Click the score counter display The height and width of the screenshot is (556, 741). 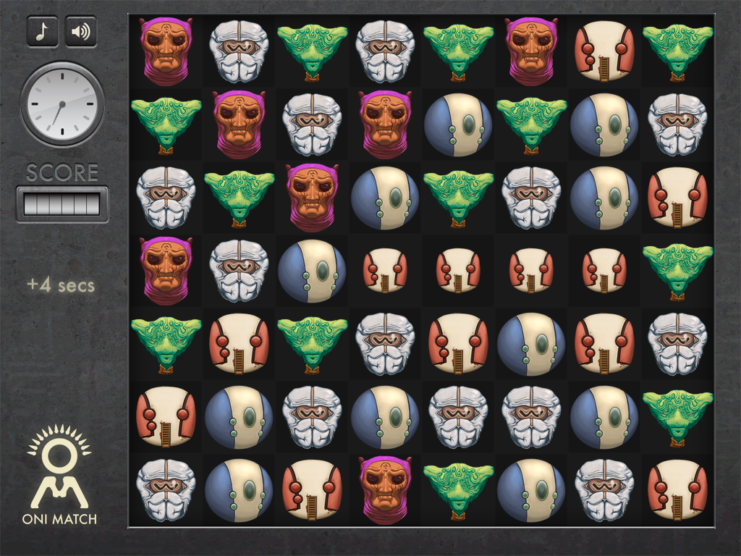point(62,205)
